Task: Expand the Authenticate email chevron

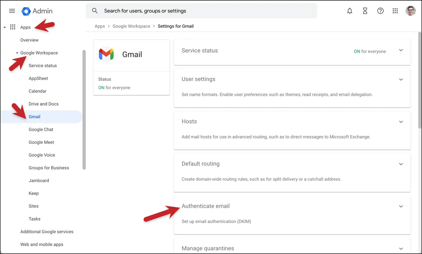Action: [x=401, y=207]
